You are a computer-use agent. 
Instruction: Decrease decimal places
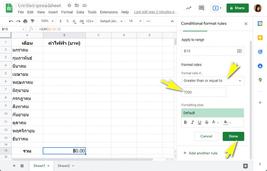click(x=74, y=21)
